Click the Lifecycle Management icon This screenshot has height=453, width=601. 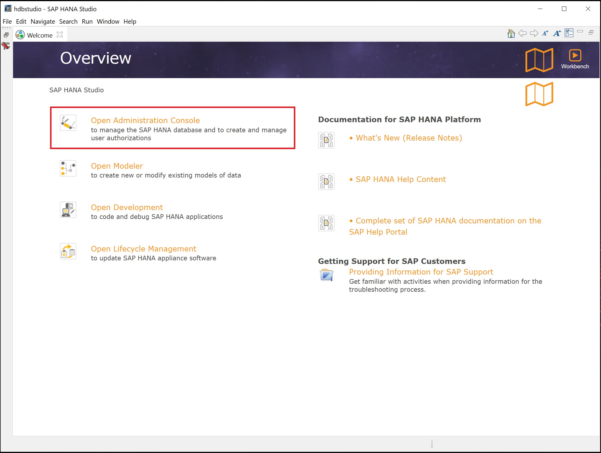(68, 251)
